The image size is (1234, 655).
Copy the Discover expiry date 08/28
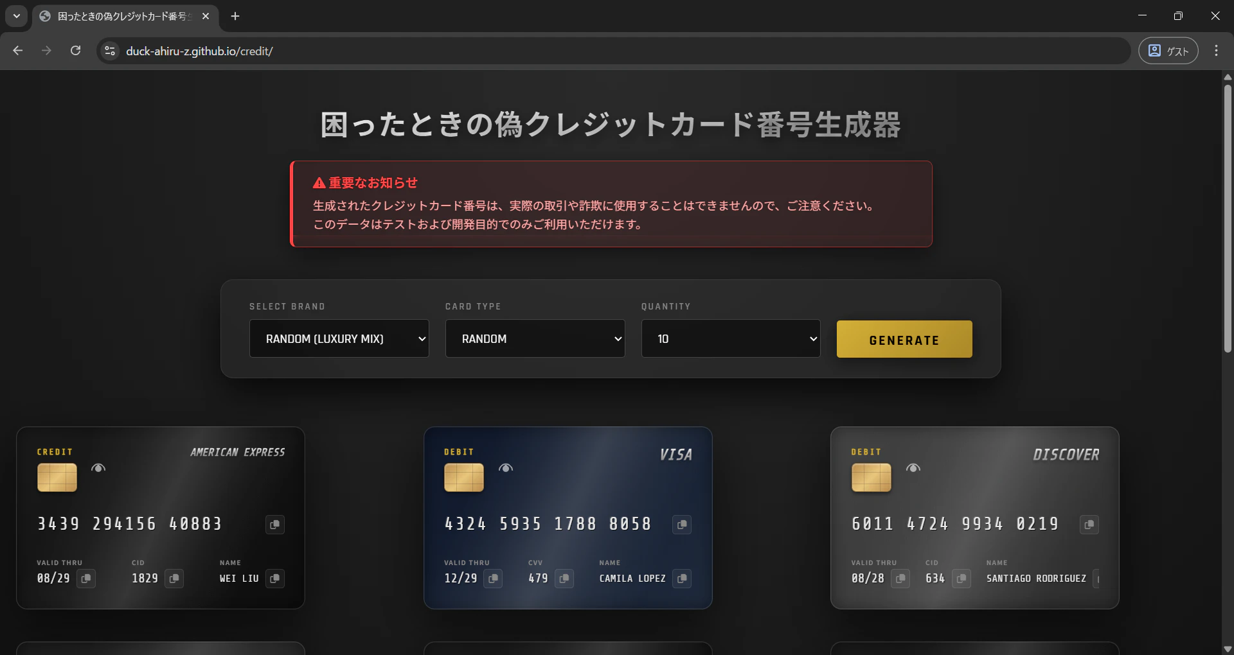(x=900, y=579)
